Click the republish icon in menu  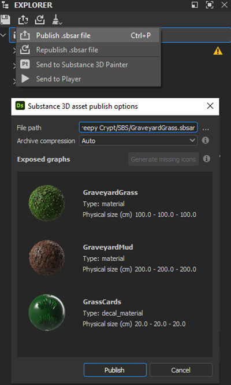(25, 50)
